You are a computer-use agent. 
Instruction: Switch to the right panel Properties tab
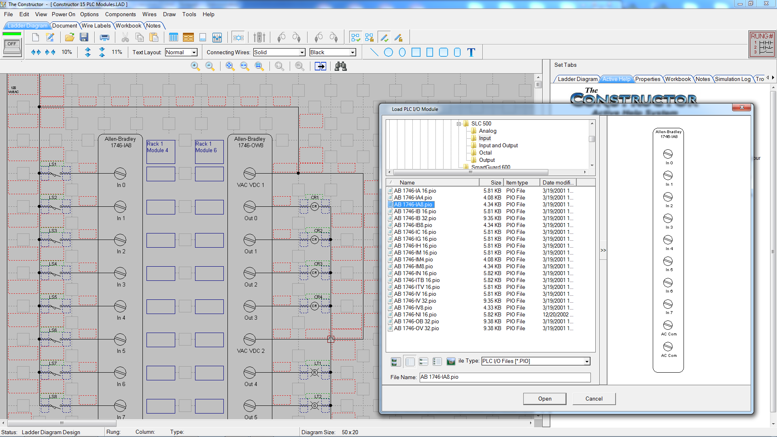tap(647, 79)
